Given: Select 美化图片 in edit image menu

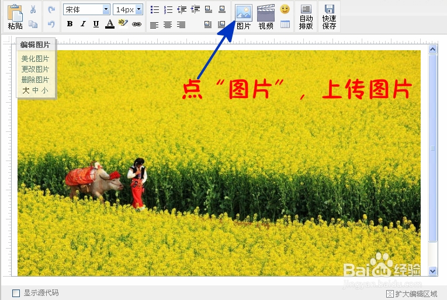Looking at the screenshot, I should tap(35, 58).
